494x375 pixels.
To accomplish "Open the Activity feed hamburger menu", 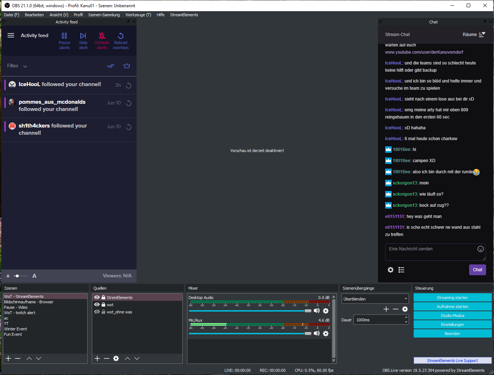I will 11,35.
